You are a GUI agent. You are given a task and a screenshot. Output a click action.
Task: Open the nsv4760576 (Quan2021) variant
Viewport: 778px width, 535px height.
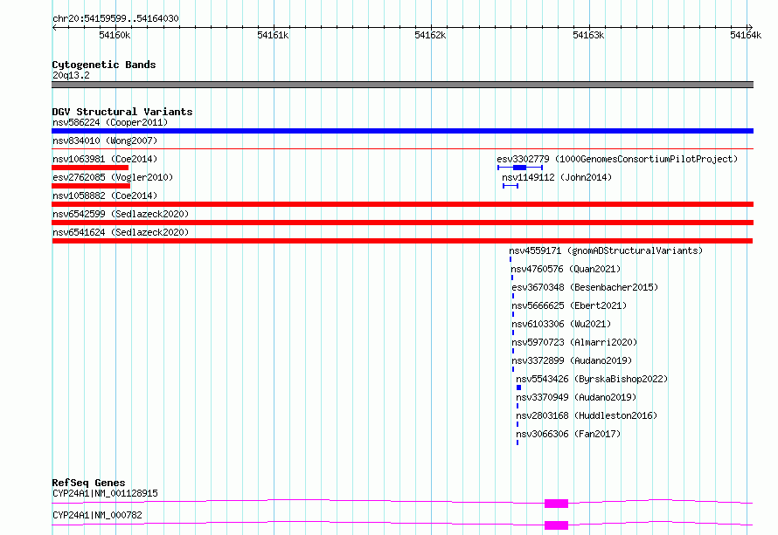(x=566, y=269)
